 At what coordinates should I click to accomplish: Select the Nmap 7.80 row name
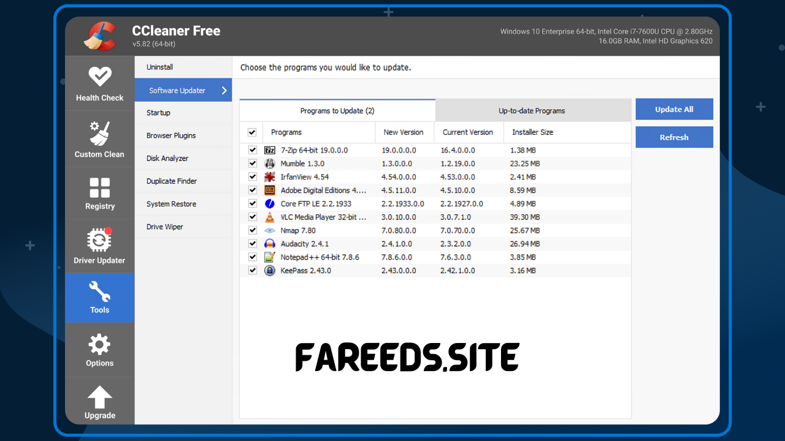(298, 230)
